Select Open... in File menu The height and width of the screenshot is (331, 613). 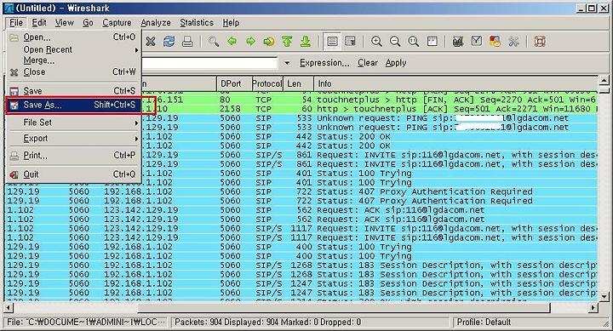point(73,37)
